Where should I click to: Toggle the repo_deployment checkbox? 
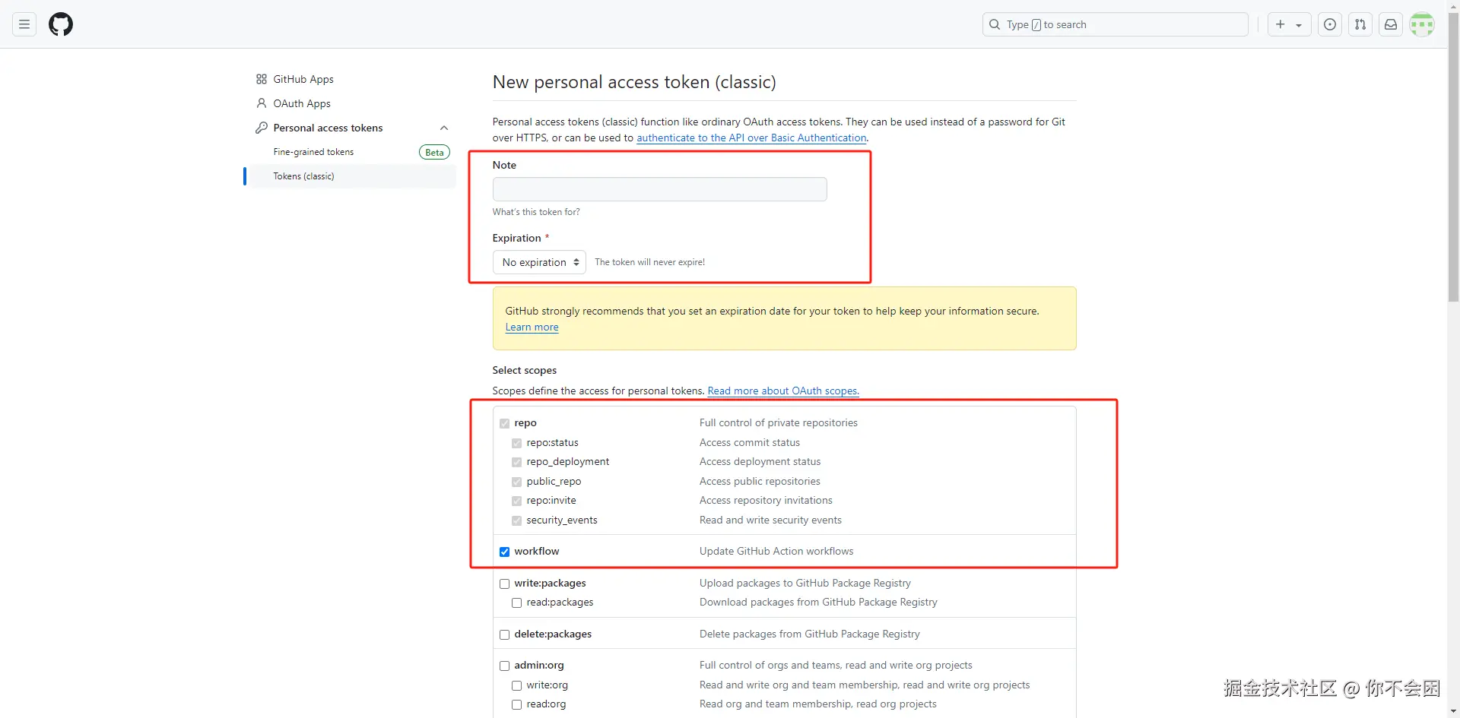[x=516, y=462]
